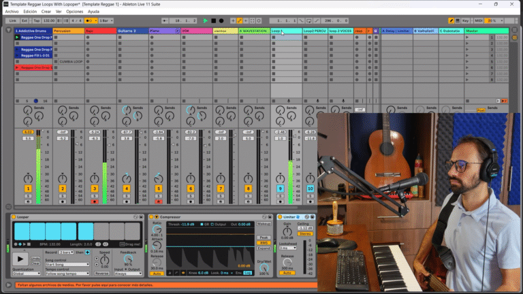
Task: Click the transport Stop button
Action: (x=214, y=21)
